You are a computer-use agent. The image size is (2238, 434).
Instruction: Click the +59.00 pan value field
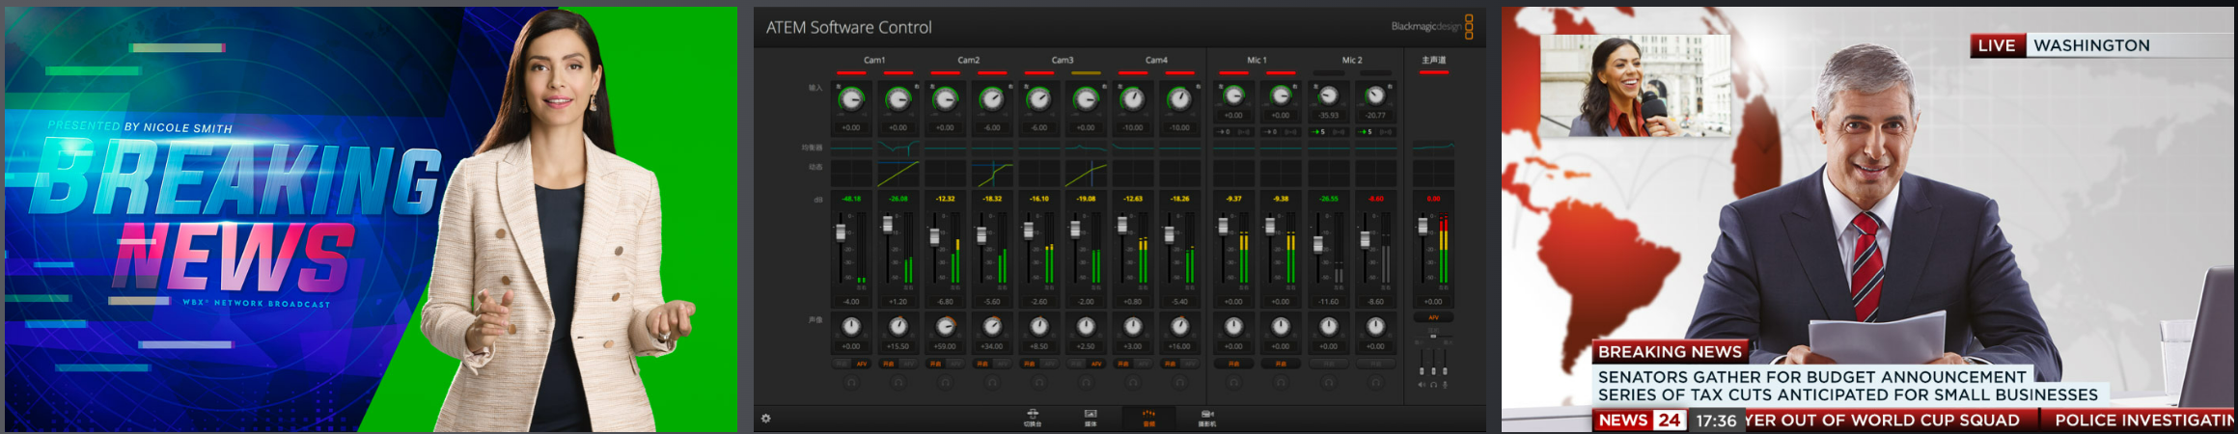pos(945,346)
